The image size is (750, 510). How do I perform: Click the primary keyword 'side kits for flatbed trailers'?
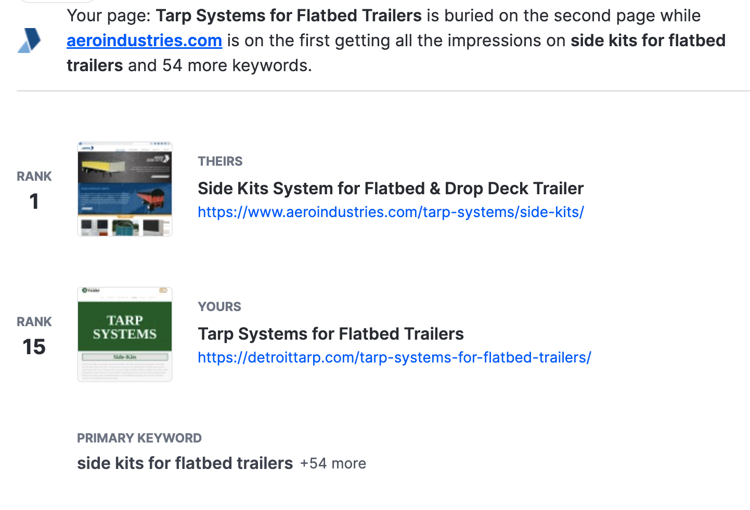[x=185, y=463]
